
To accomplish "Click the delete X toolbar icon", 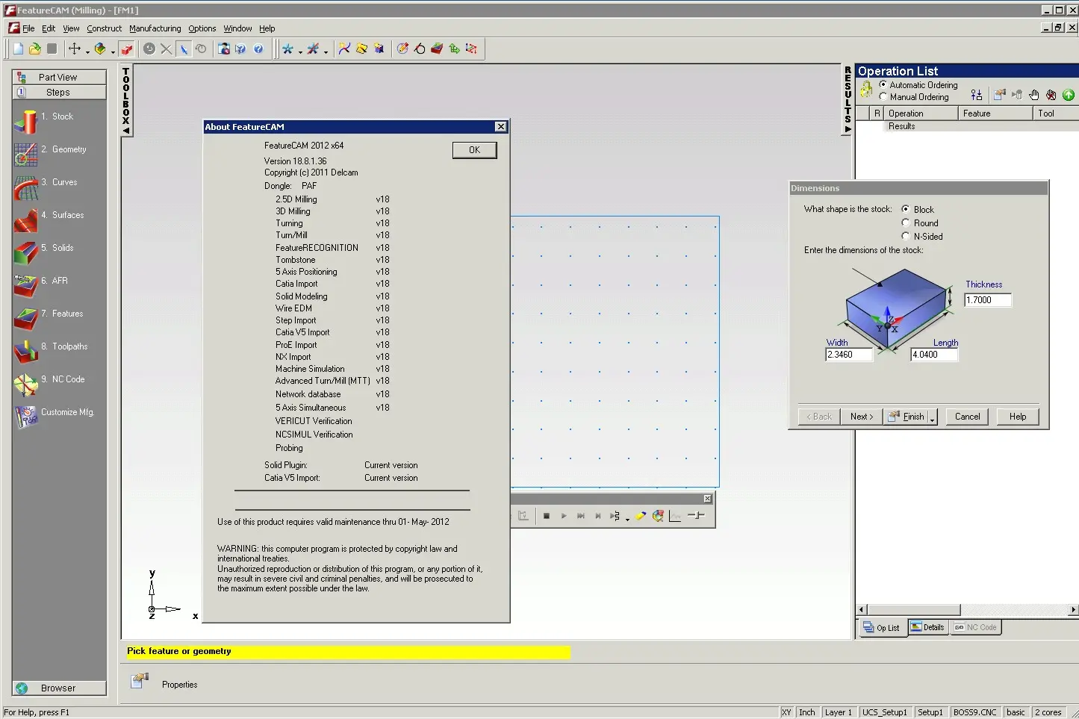I will pyautogui.click(x=166, y=49).
